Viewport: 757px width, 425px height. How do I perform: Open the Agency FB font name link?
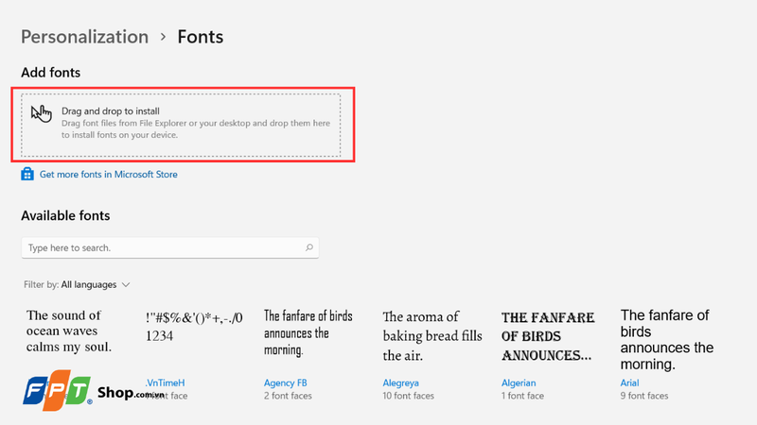(286, 382)
